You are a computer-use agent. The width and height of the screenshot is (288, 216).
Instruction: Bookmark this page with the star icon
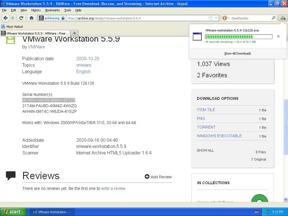point(210,18)
